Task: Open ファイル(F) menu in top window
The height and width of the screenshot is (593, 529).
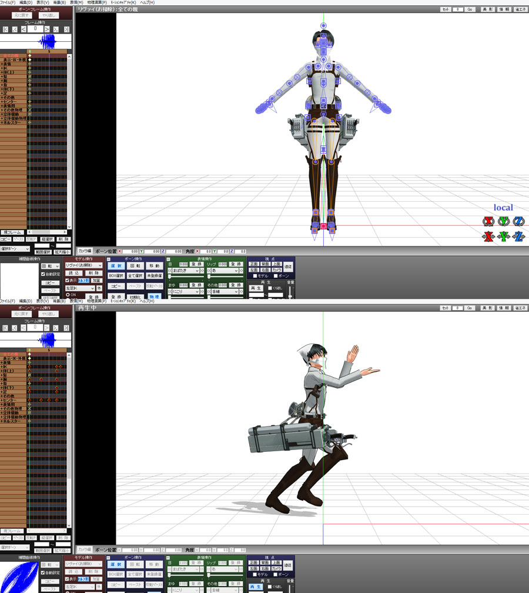Action: click(7, 2)
